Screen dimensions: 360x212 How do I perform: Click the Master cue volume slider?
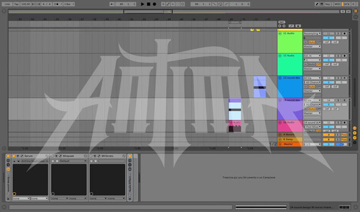click(341, 144)
